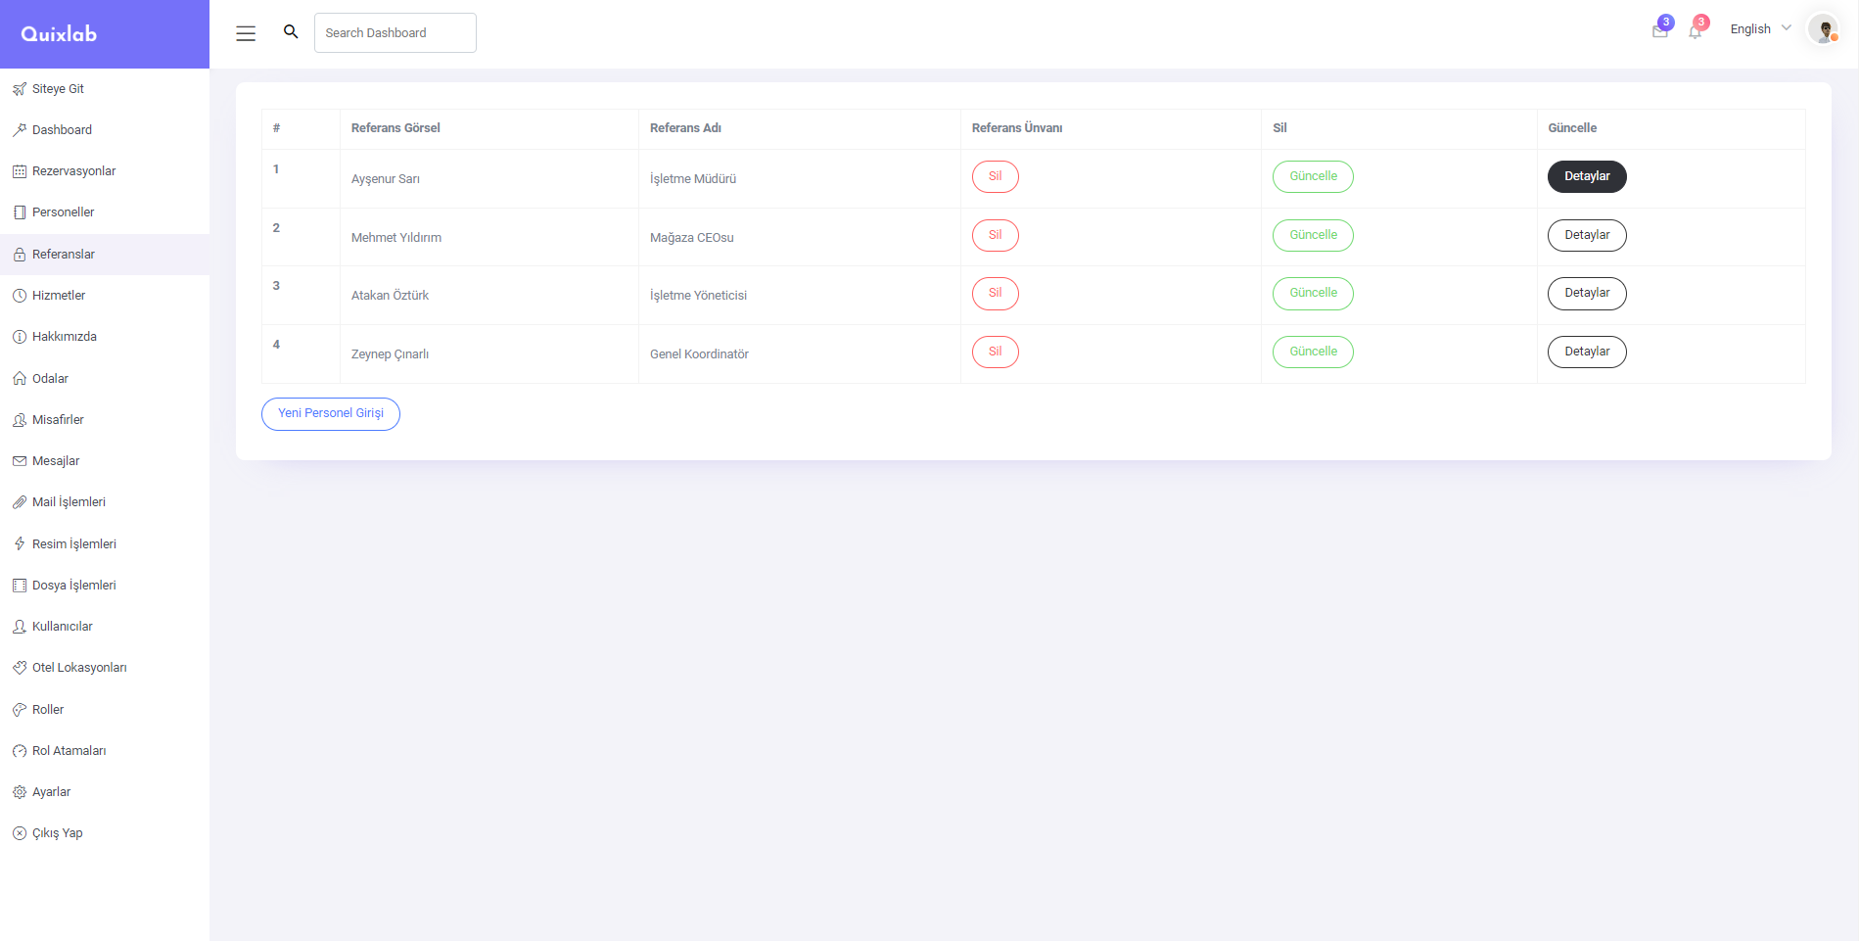This screenshot has width=1859, height=941.
Task: Click the Otel Lokasyonları tag icon
Action: [20, 668]
